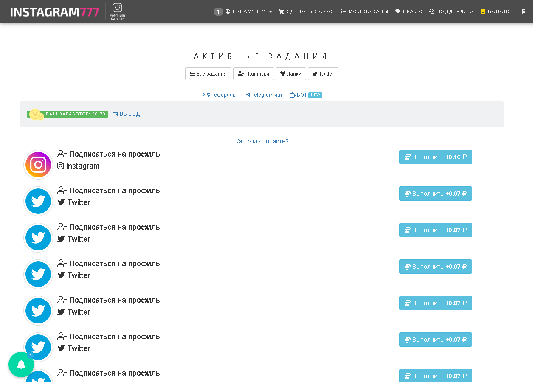Screen dimensions: 533x382
Task: Open the БОТ link
Action: point(299,95)
